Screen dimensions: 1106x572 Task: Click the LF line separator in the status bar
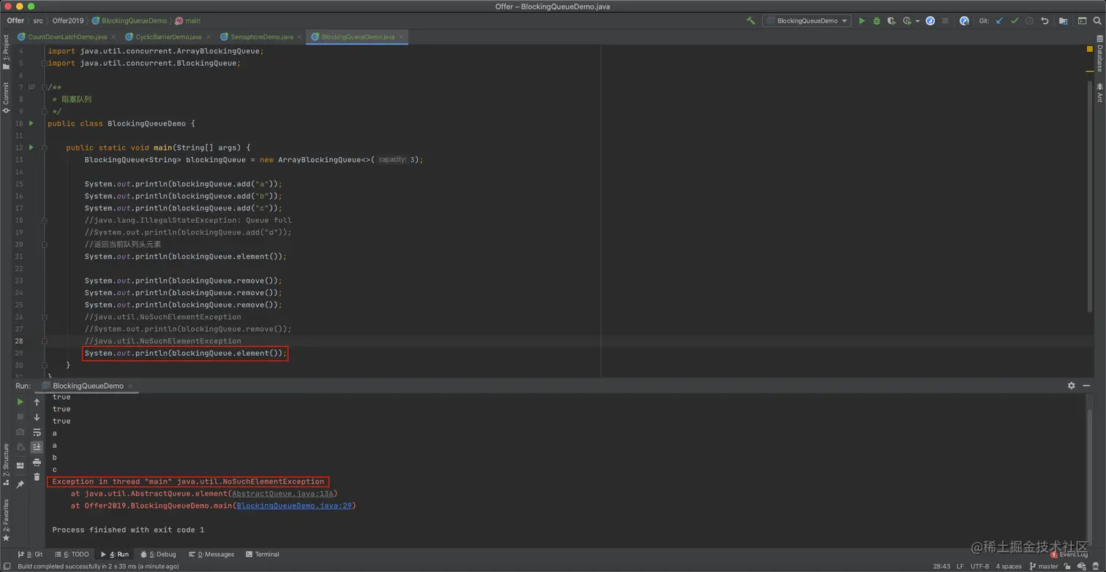960,566
